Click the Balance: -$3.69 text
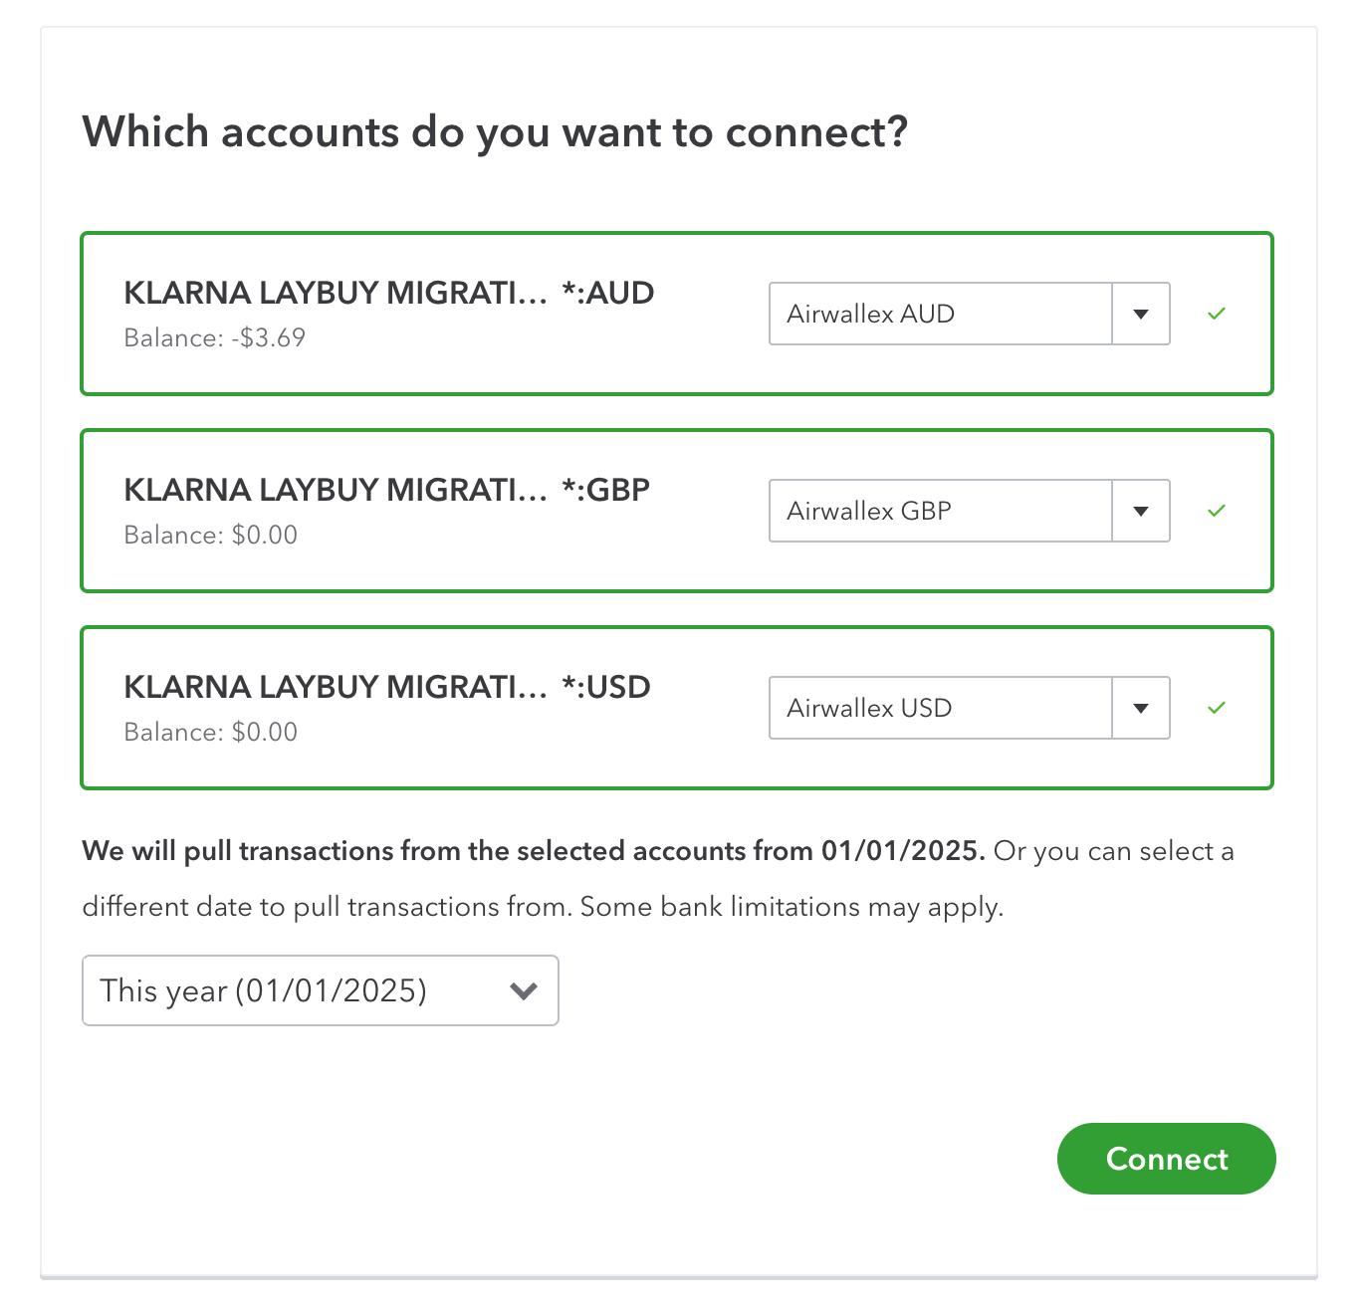The height and width of the screenshot is (1308, 1358). (x=214, y=338)
